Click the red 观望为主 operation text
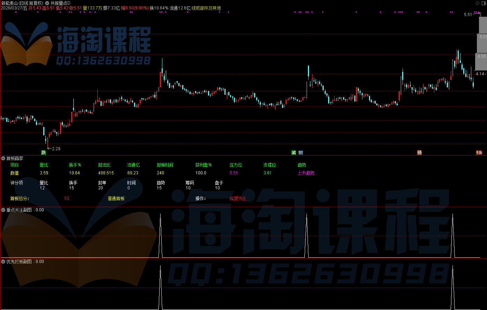This screenshot has height=310, width=487. pyautogui.click(x=238, y=199)
